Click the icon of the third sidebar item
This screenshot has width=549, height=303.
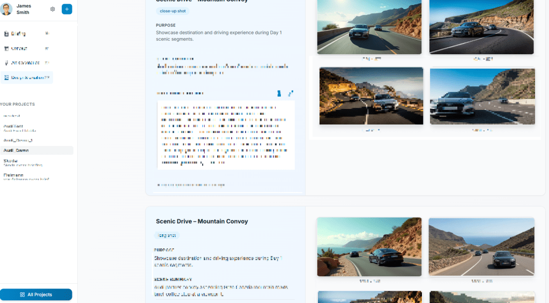6,63
